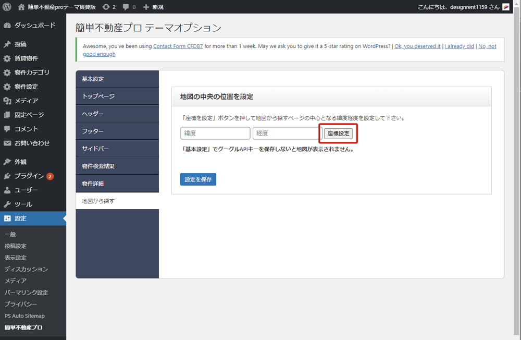
Task: Switch to the トップページ tab
Action: pos(117,96)
